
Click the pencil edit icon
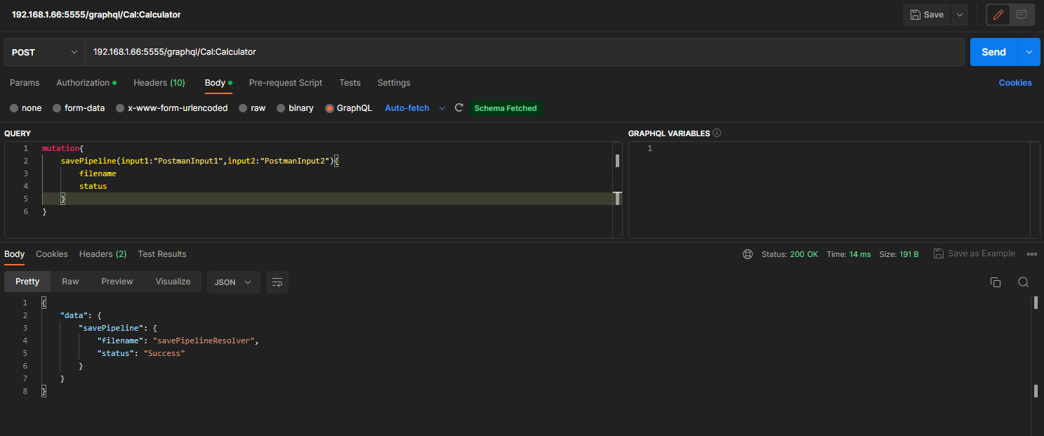pos(998,15)
